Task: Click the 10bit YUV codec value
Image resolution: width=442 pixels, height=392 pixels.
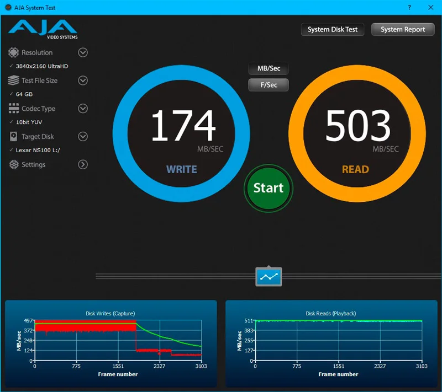Action: click(x=29, y=122)
